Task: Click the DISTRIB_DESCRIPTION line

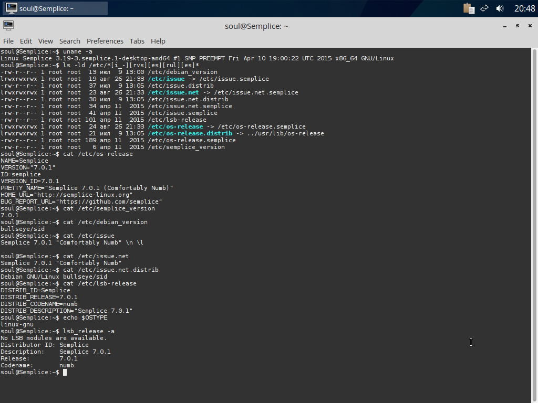Action: tap(67, 311)
